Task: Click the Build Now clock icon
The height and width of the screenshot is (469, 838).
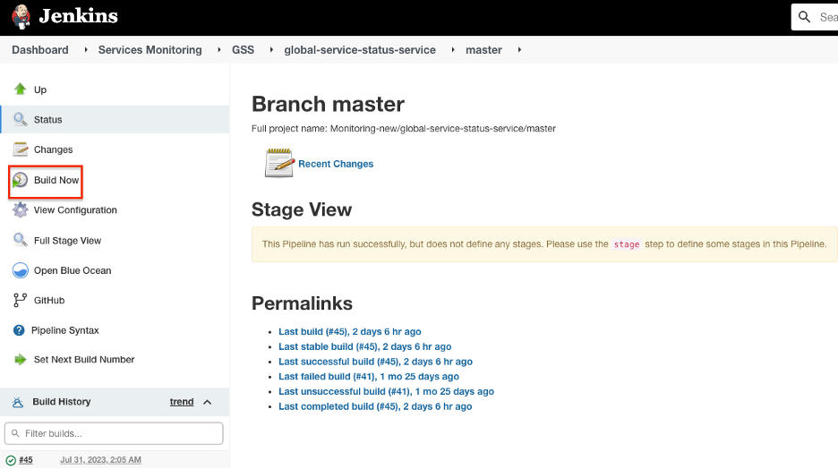Action: [20, 180]
